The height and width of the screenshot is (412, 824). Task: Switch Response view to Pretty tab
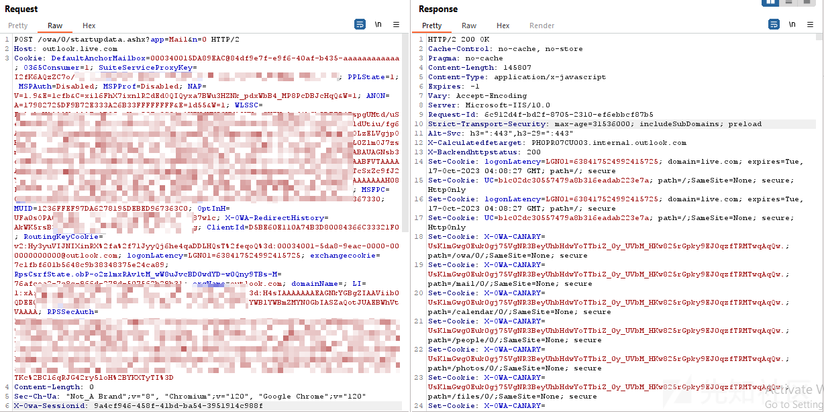[x=432, y=25]
